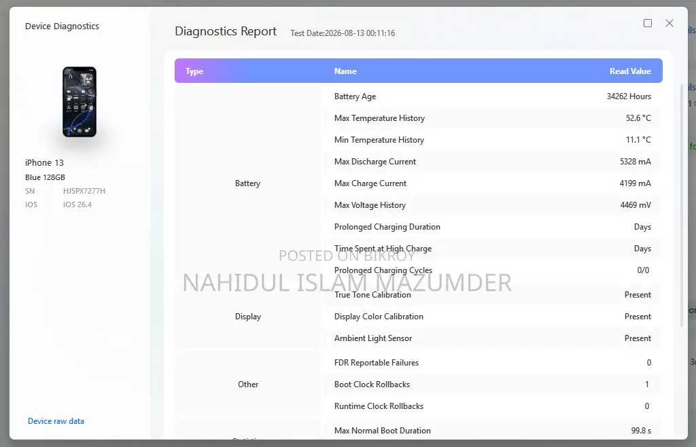The width and height of the screenshot is (696, 447).
Task: Click the 4199 mA value
Action: point(636,183)
